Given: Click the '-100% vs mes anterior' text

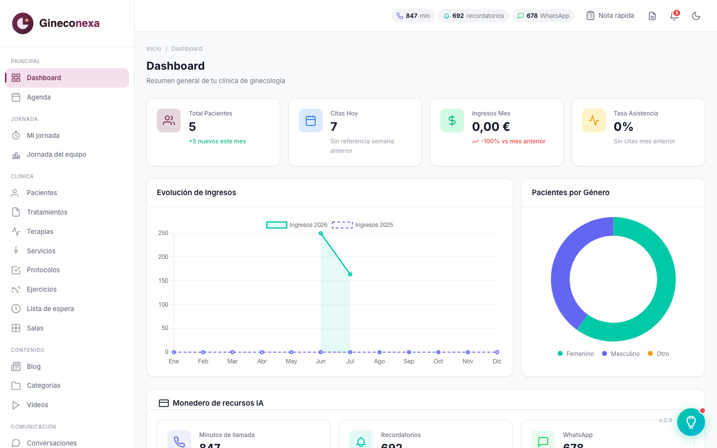Looking at the screenshot, I should tap(513, 141).
